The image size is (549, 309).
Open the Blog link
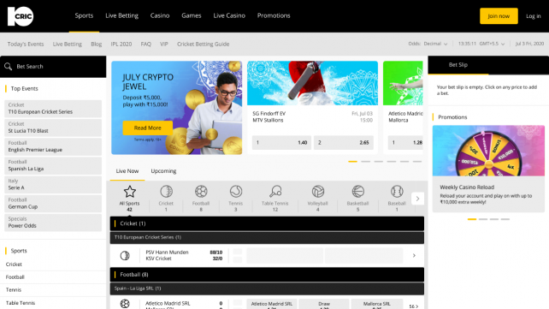97,45
